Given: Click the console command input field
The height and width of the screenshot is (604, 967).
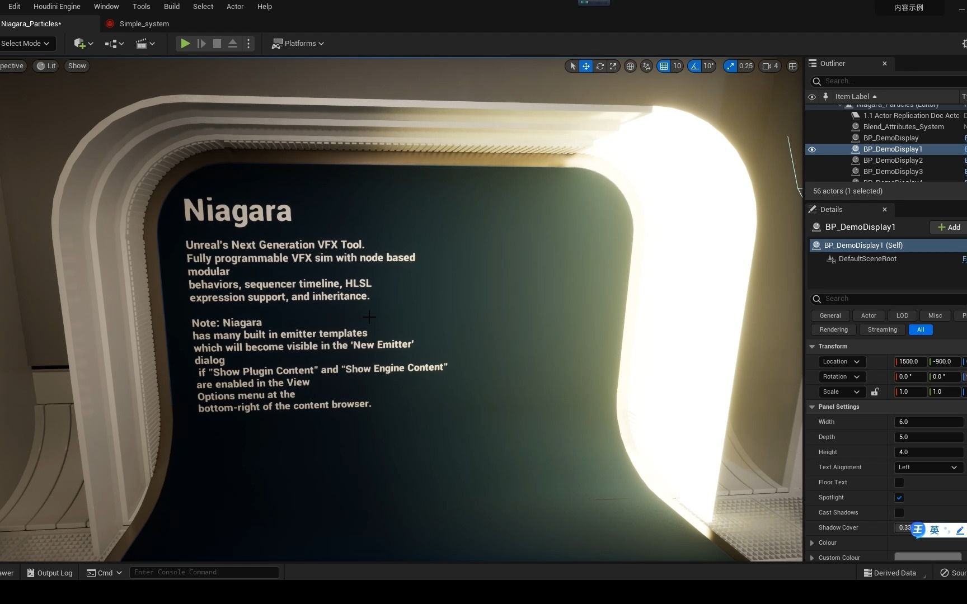Looking at the screenshot, I should 204,572.
